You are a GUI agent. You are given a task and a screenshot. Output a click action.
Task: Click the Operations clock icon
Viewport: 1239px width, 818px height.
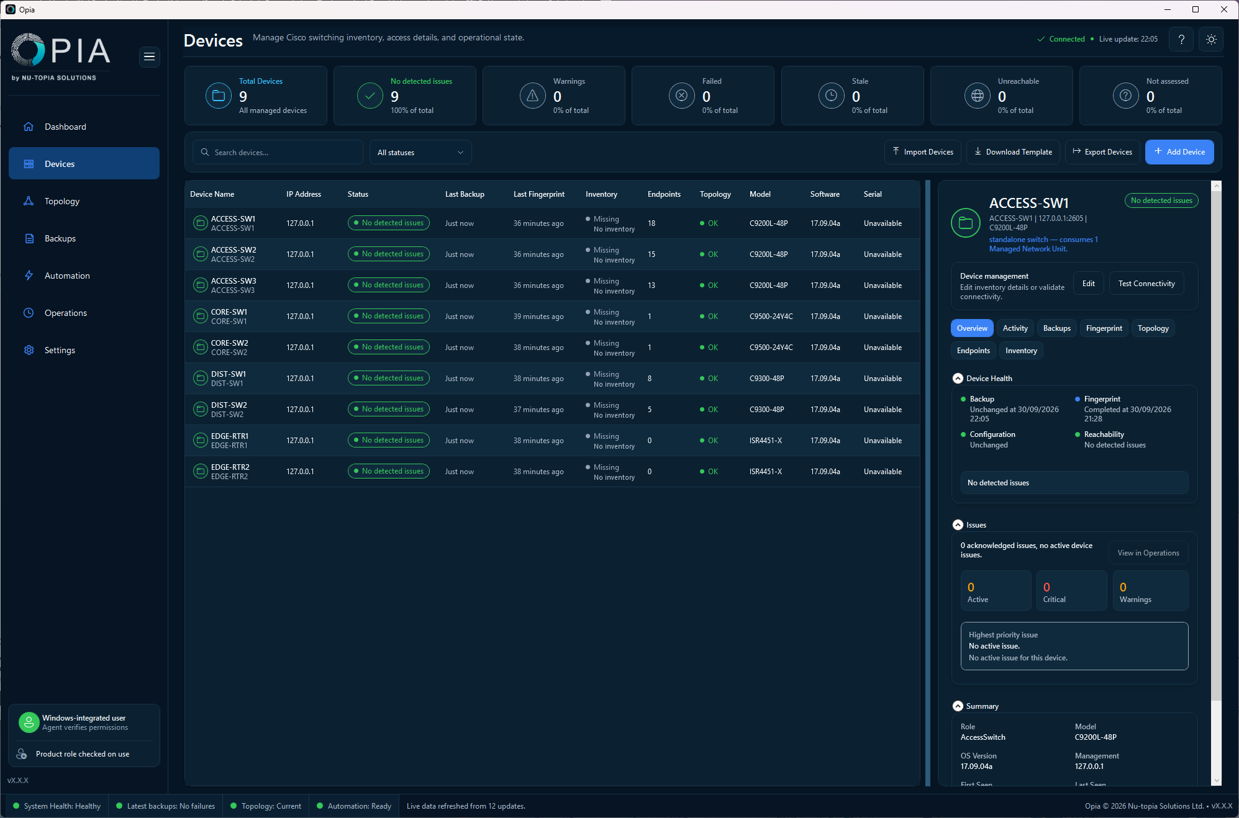tap(29, 313)
